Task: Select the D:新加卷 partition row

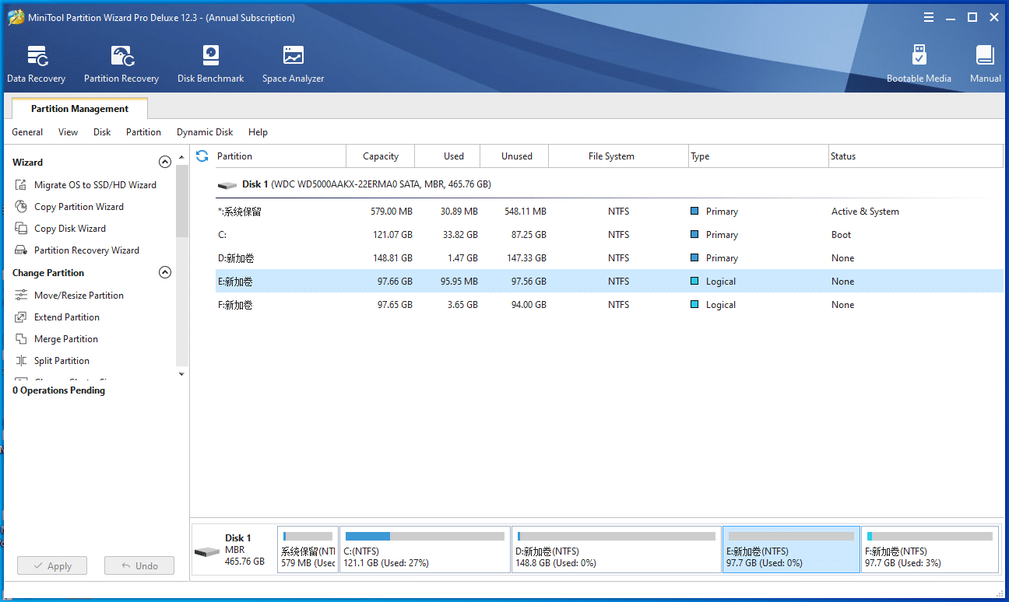Action: click(609, 258)
